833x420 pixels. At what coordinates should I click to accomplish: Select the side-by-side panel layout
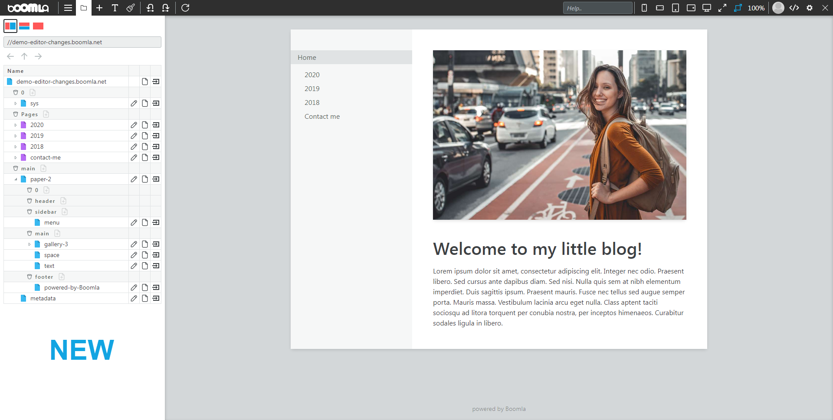click(10, 26)
